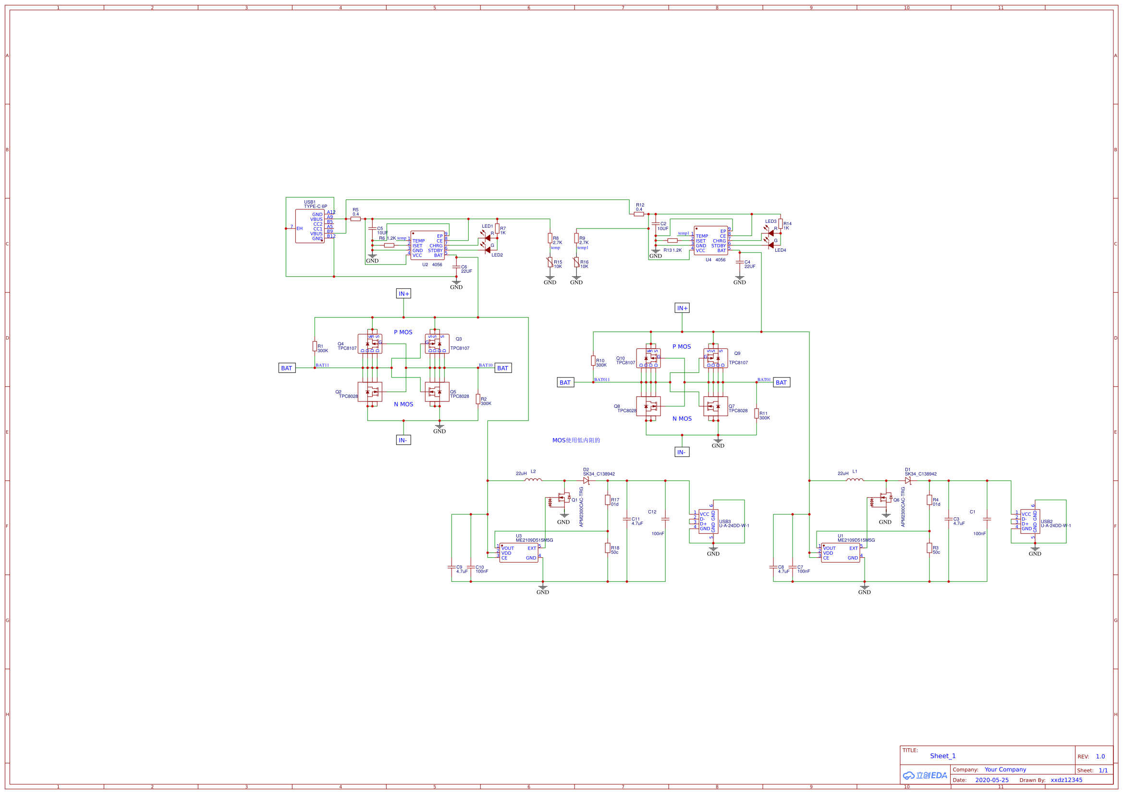Select the LED4 diode symbol
This screenshot has width=1123, height=794.
click(769, 244)
